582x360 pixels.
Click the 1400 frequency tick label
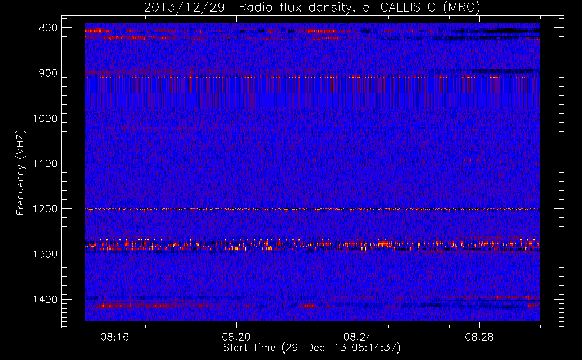pyautogui.click(x=45, y=299)
